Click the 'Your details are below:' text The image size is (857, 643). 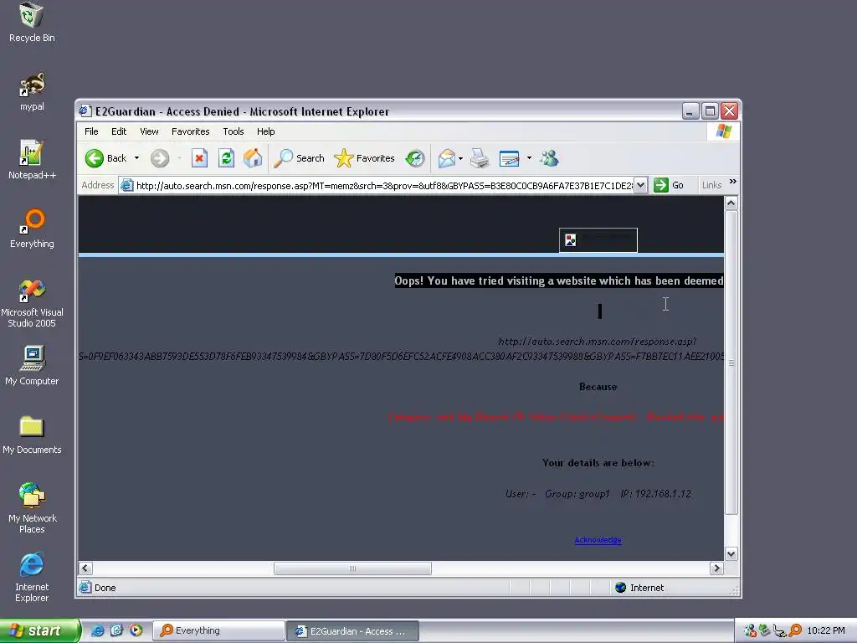(598, 462)
